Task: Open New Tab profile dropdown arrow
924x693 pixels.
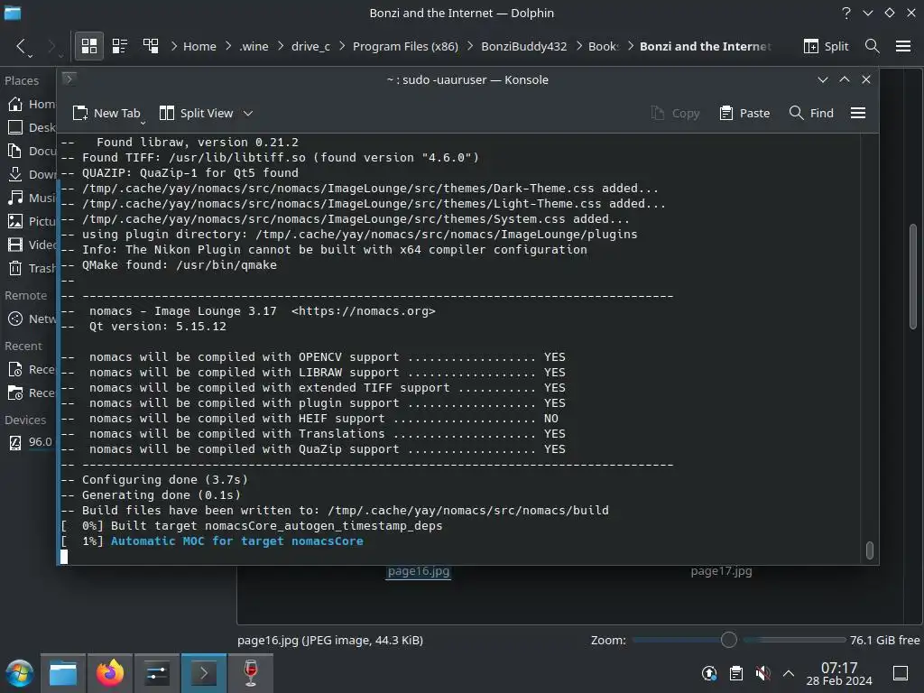Action: [143, 123]
